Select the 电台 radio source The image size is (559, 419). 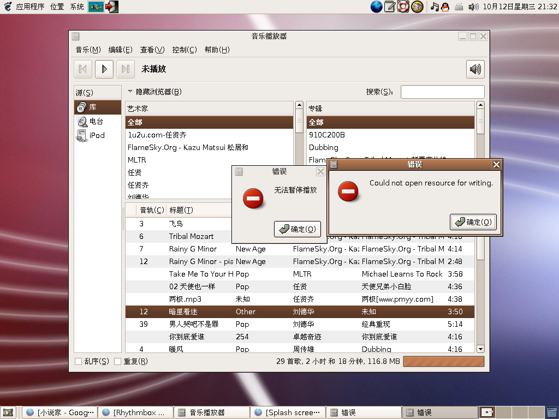[98, 122]
